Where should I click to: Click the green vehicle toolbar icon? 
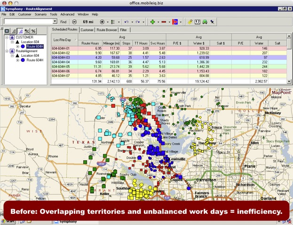[x=205, y=22]
